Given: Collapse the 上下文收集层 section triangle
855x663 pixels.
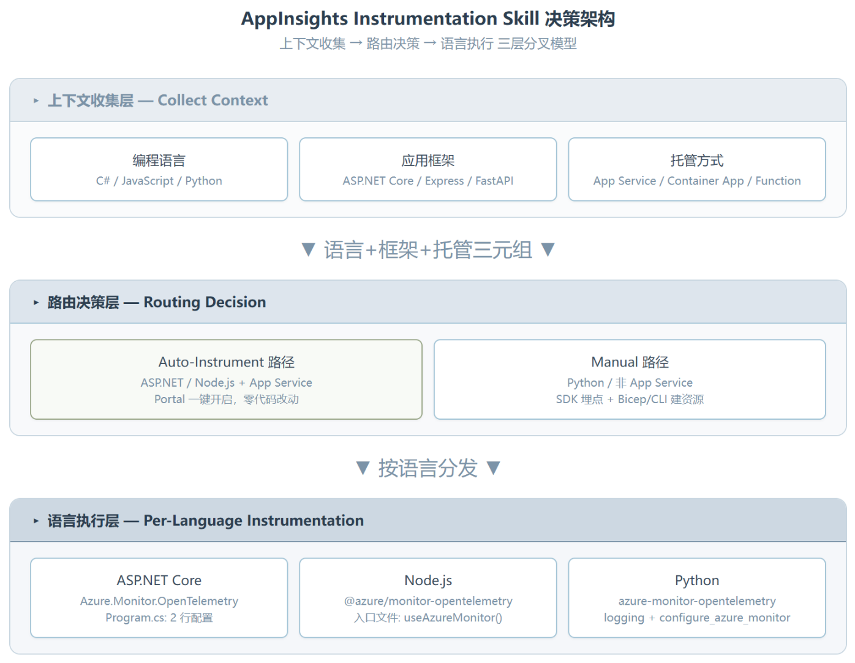Looking at the screenshot, I should coord(36,100).
